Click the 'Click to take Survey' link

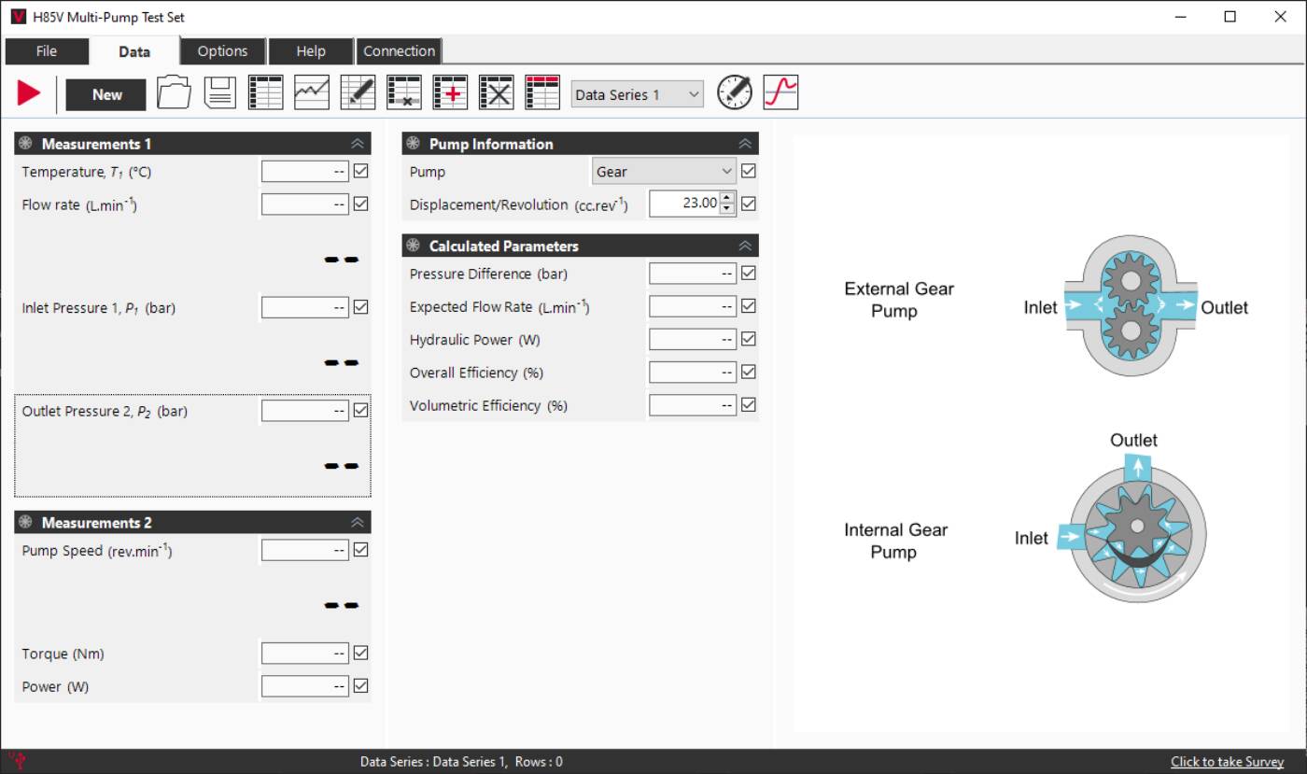[1227, 762]
